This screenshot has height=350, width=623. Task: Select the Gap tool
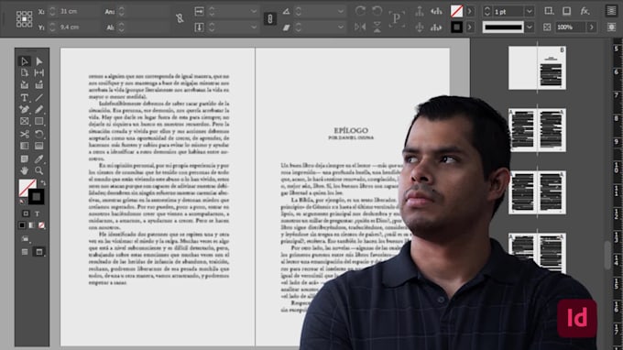(x=38, y=72)
